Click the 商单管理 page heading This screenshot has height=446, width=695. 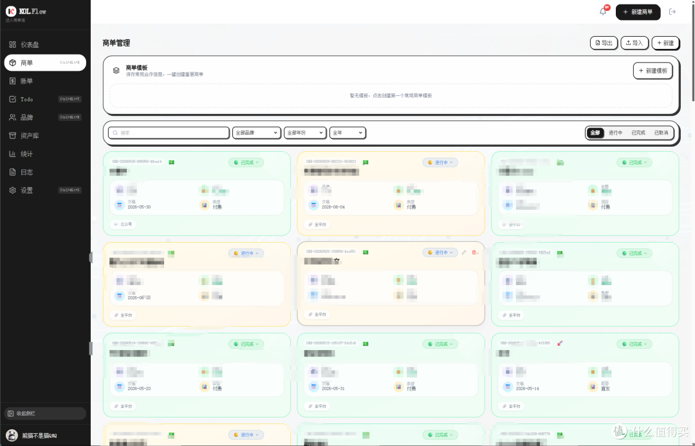coord(116,43)
